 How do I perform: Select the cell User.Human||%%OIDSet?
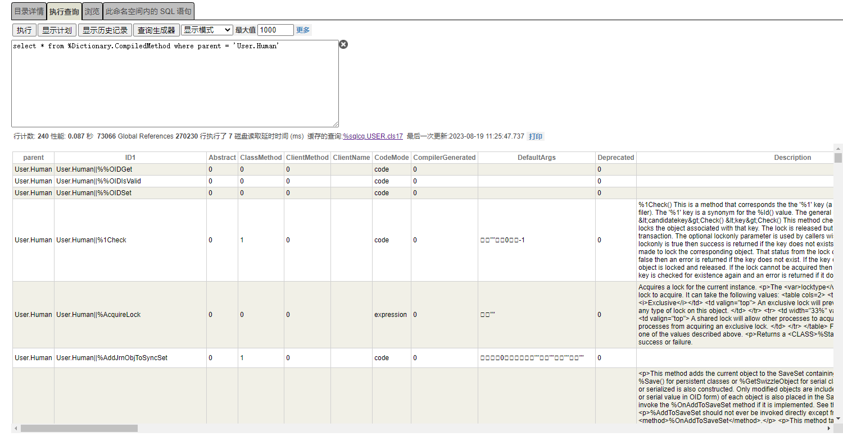click(x=130, y=193)
